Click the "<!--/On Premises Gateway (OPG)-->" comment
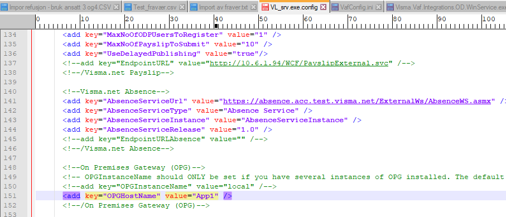This screenshot has width=506, height=217. click(x=136, y=205)
